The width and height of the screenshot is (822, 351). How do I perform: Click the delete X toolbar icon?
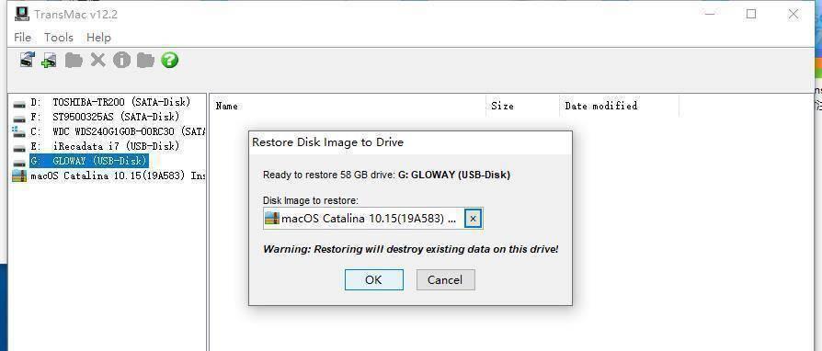point(98,60)
